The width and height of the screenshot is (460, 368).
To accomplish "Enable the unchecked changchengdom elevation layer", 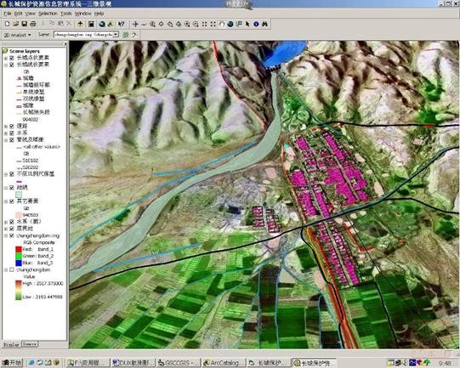I will pos(12,269).
